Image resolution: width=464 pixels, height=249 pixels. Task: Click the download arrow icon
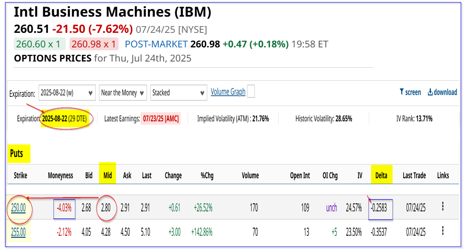(x=430, y=92)
